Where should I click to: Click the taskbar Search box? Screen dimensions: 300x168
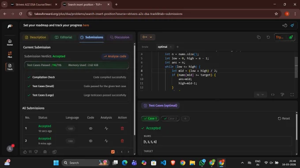(x=86, y=163)
